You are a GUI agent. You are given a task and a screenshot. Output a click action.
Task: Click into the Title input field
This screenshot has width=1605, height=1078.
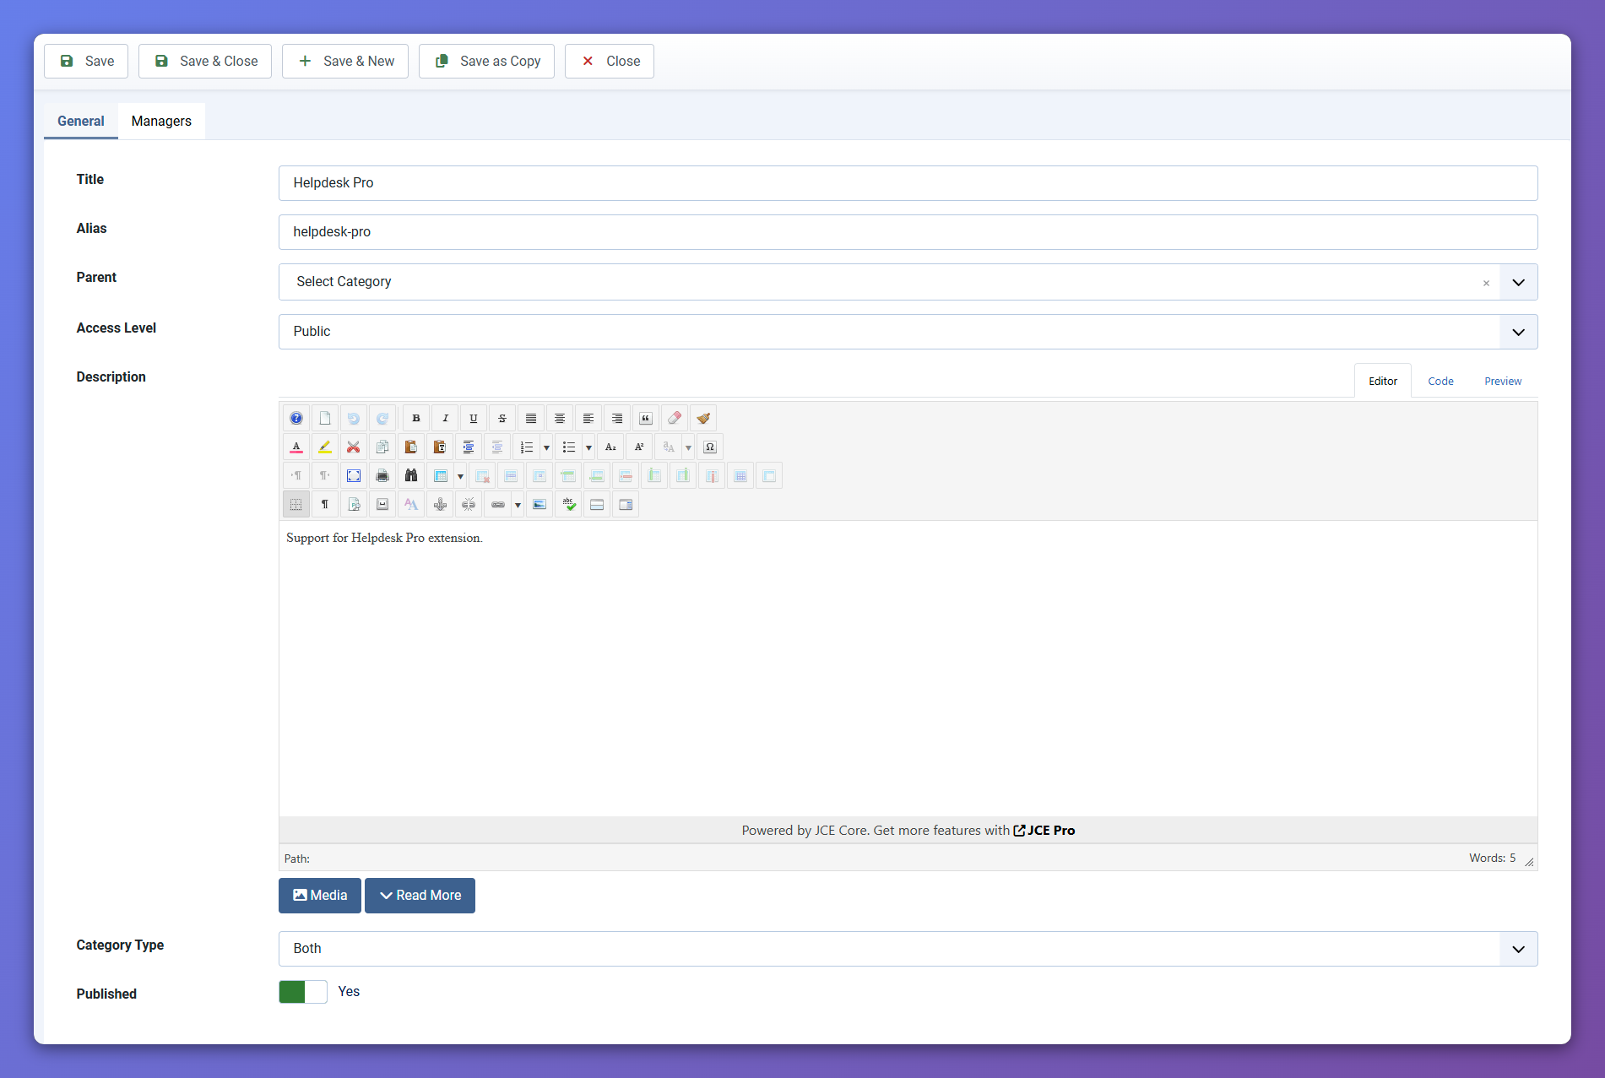908,183
